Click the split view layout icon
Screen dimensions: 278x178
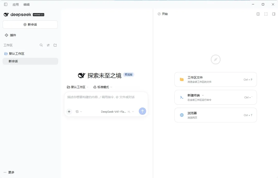(x=258, y=14)
